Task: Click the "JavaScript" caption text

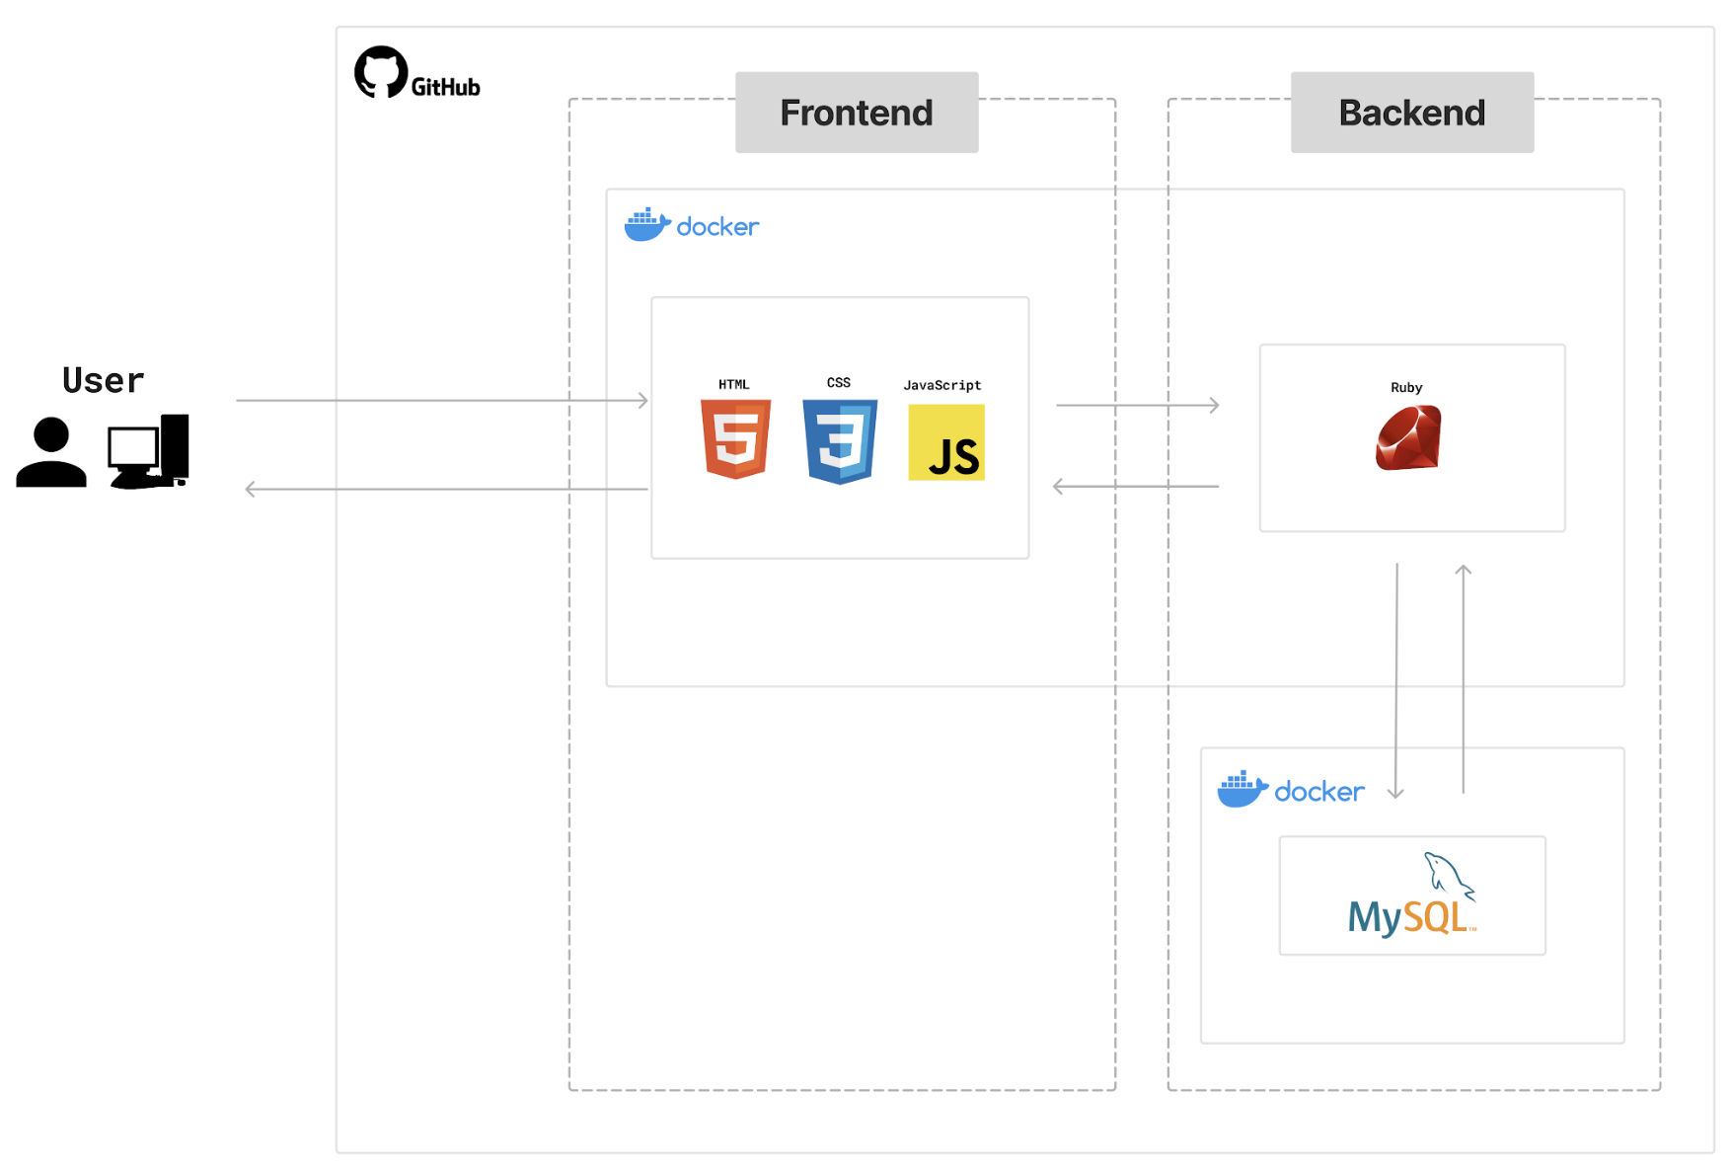Action: point(942,385)
